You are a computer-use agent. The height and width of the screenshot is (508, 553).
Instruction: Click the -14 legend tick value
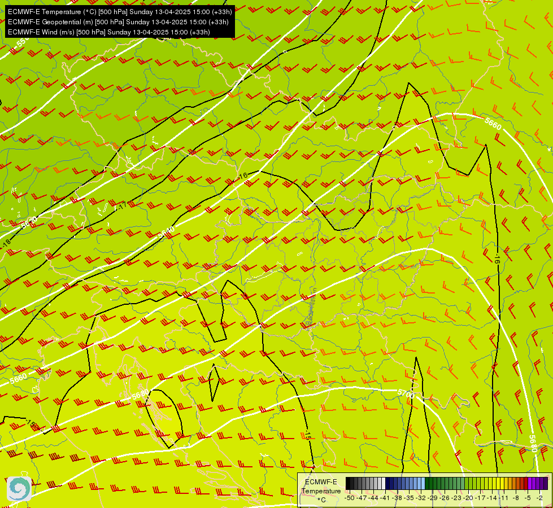493,498
